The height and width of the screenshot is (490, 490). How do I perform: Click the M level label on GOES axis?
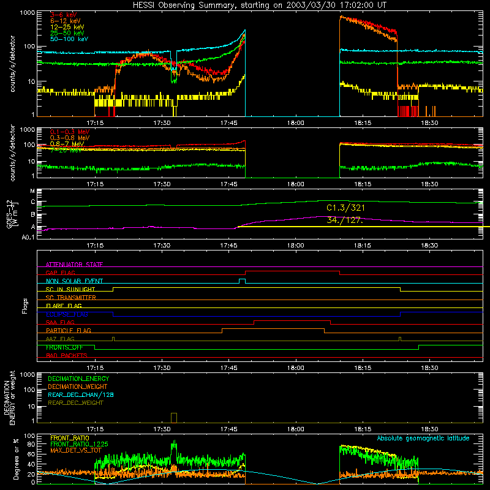click(32, 191)
